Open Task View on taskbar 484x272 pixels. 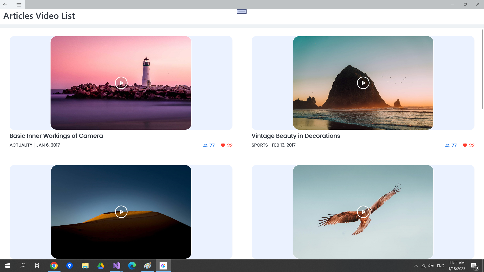click(x=38, y=266)
